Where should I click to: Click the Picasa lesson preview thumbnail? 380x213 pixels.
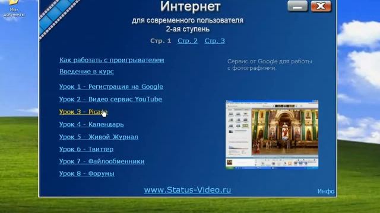(x=272, y=134)
